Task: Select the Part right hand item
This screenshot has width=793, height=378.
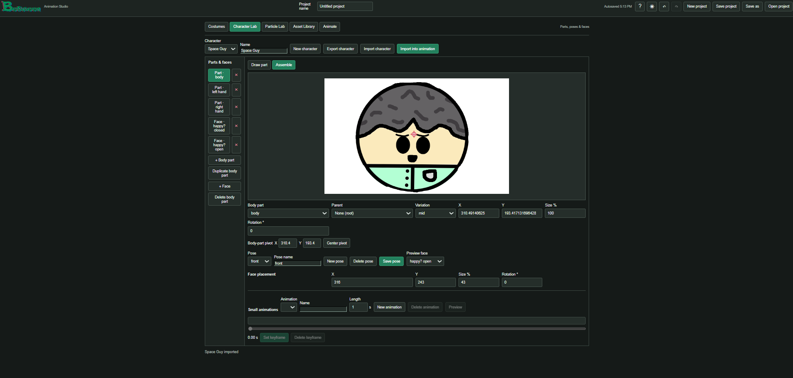Action: (219, 107)
